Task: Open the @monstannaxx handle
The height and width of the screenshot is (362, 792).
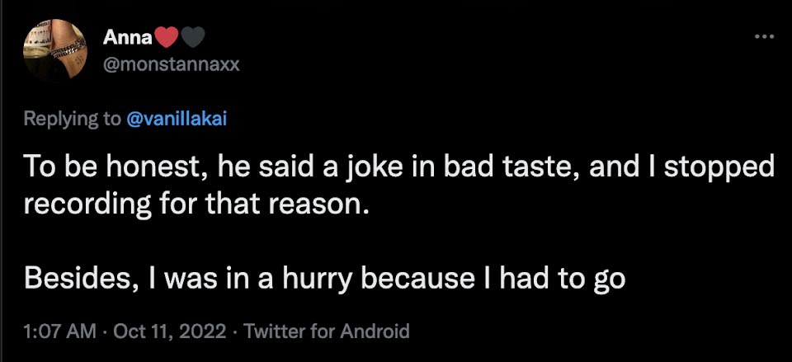Action: click(x=172, y=63)
